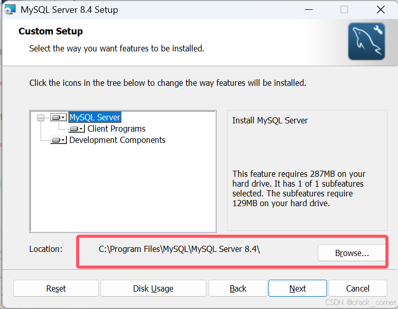Click the MySQL dolphin logo
The image size is (398, 309).
(x=367, y=41)
